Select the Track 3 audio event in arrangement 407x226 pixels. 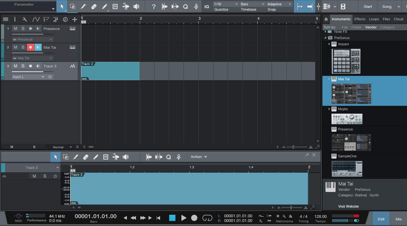[110, 71]
